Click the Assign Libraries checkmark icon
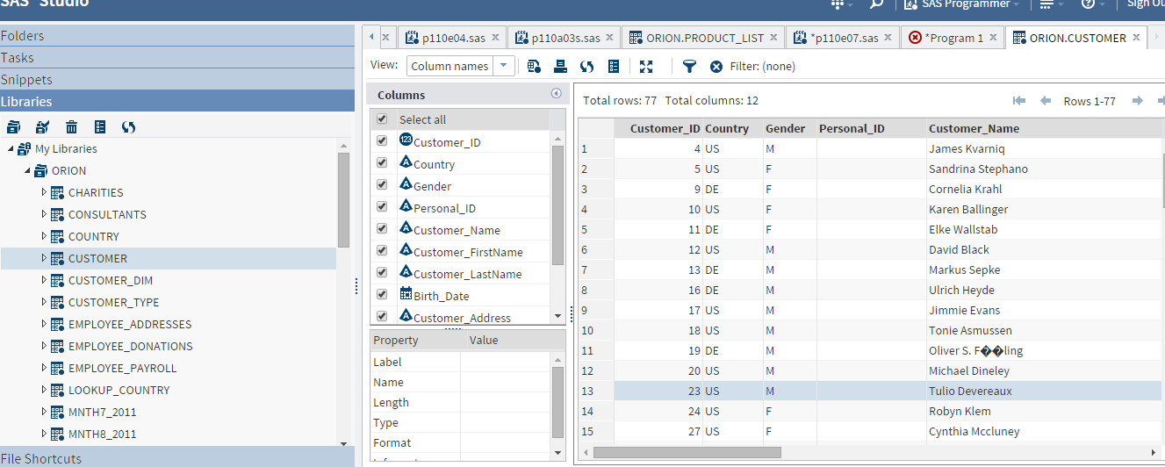The height and width of the screenshot is (467, 1165). pos(42,127)
